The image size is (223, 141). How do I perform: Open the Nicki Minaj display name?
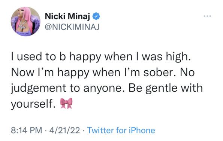click(67, 16)
